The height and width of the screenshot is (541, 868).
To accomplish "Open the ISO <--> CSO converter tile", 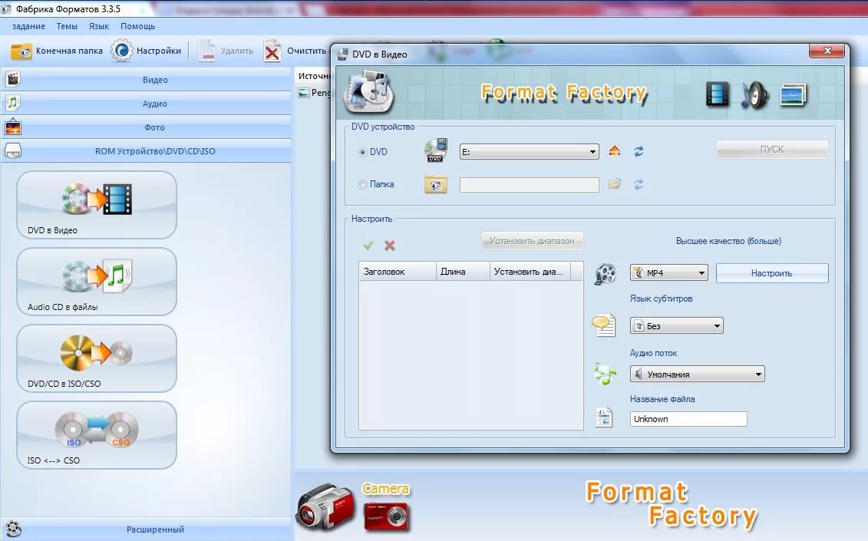I will (97, 435).
